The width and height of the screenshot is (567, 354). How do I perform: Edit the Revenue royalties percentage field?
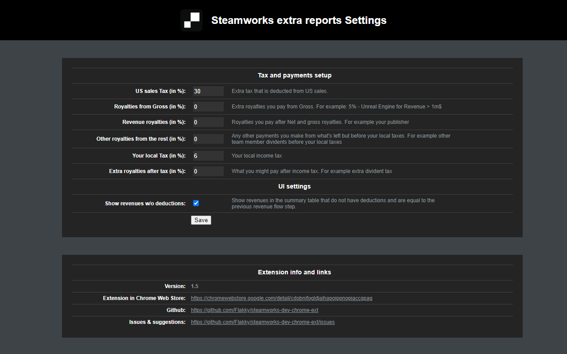(208, 122)
